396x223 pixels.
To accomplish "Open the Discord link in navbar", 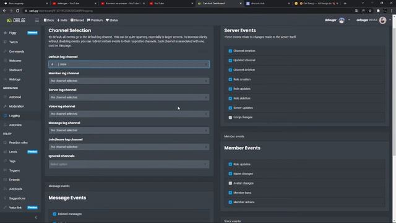I will pyautogui.click(x=77, y=20).
